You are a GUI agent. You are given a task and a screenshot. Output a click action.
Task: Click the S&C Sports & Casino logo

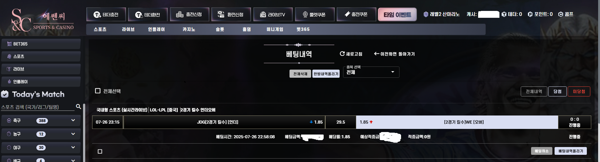point(43,20)
